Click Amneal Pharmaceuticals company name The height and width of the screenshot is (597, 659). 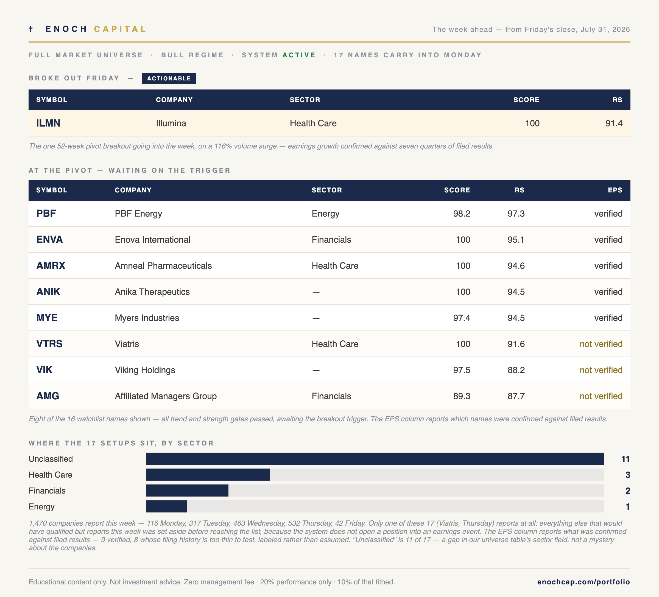pyautogui.click(x=163, y=266)
